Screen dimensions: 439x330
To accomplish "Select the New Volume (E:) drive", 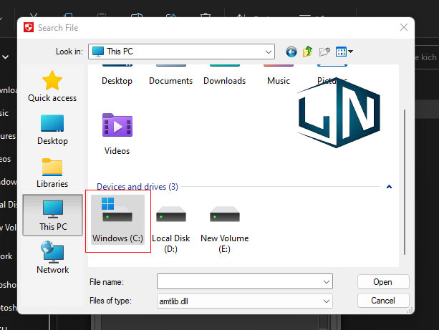I will coord(224,221).
